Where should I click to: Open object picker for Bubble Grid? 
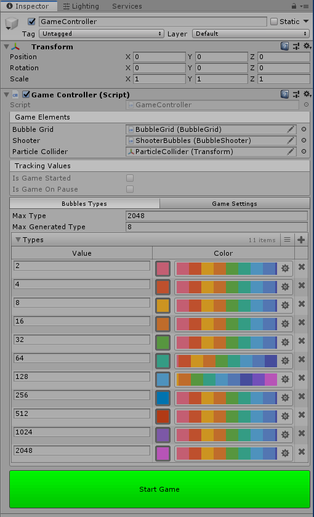(x=304, y=129)
